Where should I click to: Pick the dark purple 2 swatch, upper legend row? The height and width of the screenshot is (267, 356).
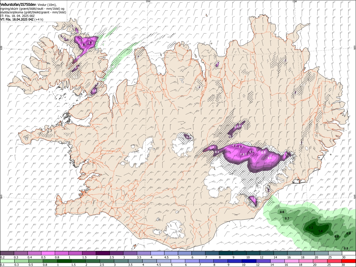[x=102, y=253]
